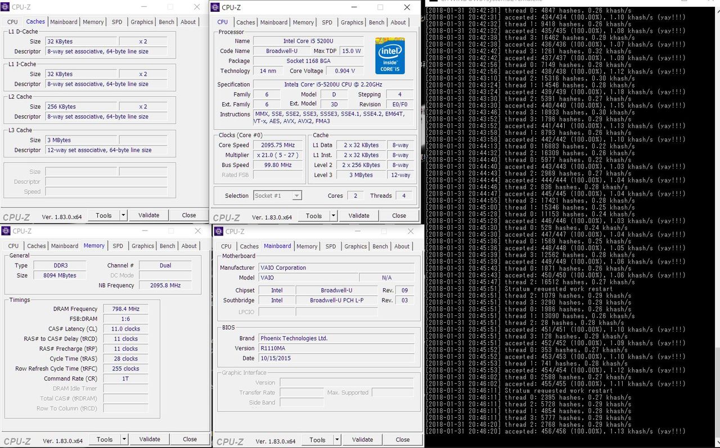Click Validate in the Memory window
Image resolution: width=720 pixels, height=448 pixels.
[x=150, y=440]
